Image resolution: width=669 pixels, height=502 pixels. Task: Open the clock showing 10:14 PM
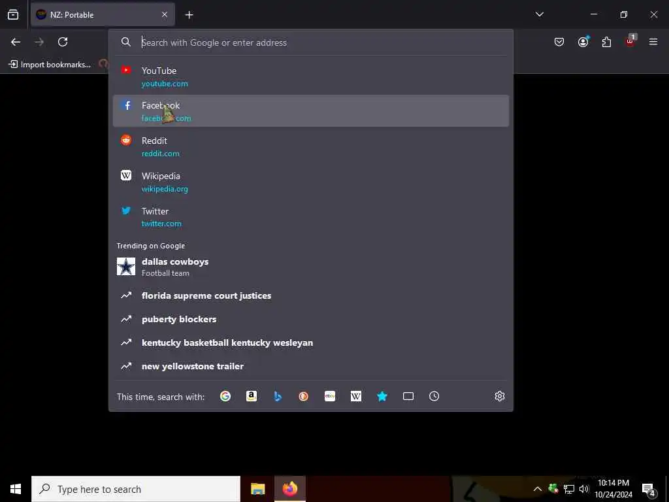(613, 489)
